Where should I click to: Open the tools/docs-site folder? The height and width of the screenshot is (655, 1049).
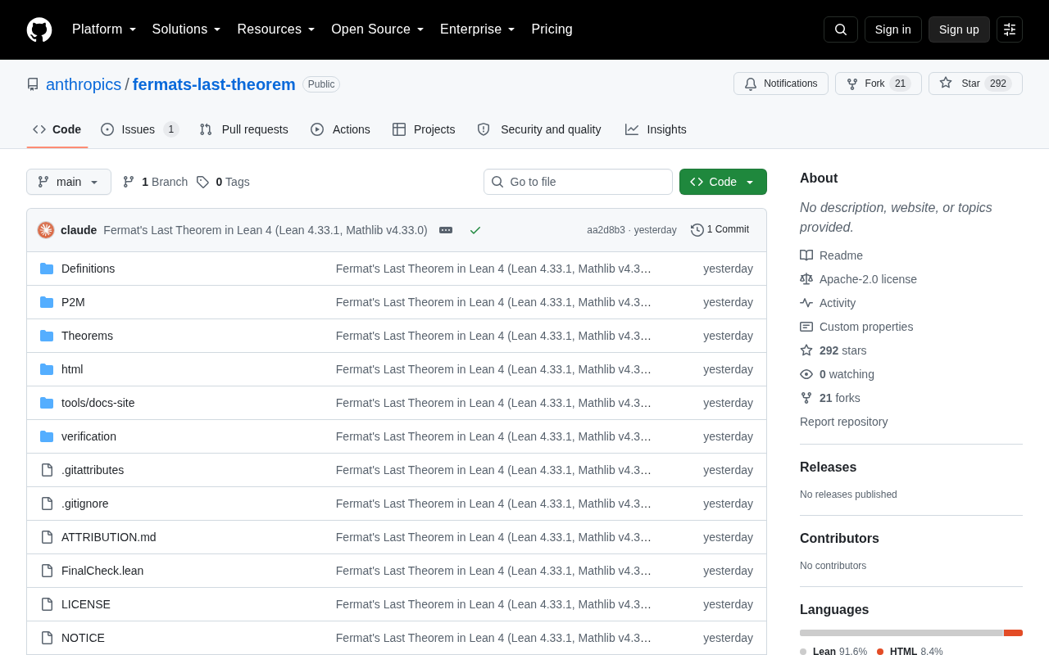tap(98, 403)
